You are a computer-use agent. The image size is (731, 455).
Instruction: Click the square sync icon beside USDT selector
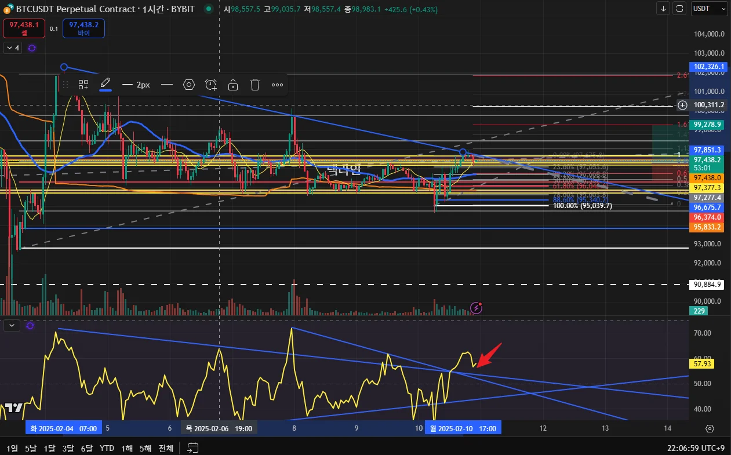coord(680,9)
